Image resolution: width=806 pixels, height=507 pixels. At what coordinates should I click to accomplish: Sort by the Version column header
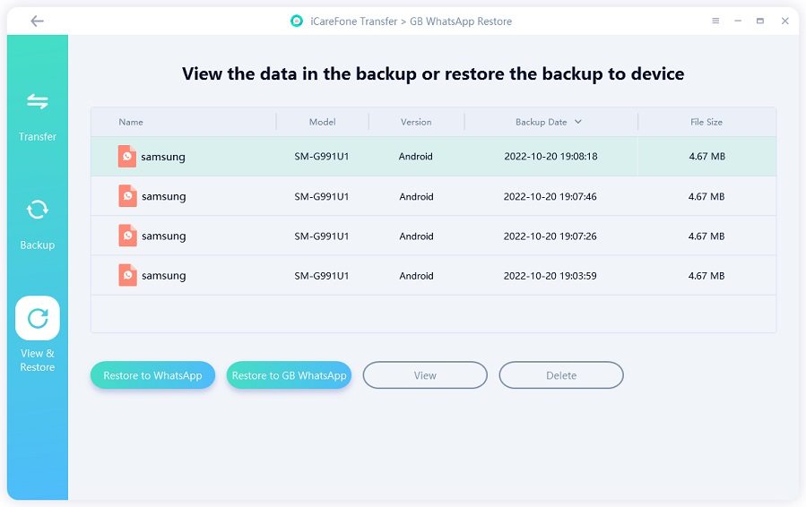click(x=416, y=122)
